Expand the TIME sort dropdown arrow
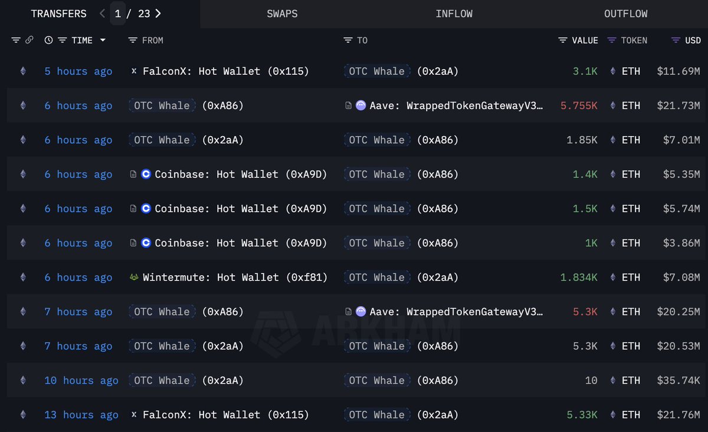708x432 pixels. coord(103,41)
